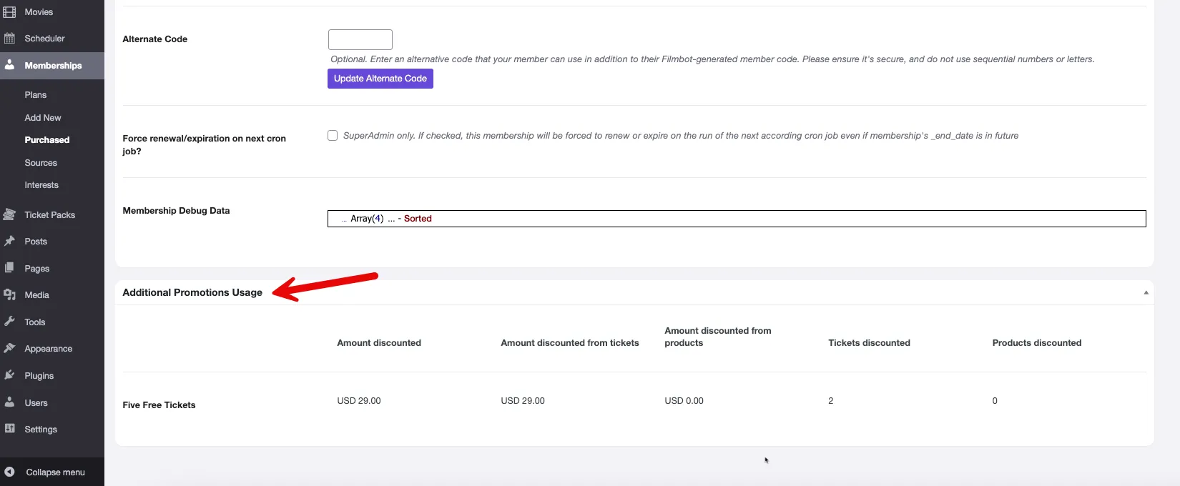Collapse the Additional Promotions Usage panel arrow
This screenshot has height=486, width=1180.
click(x=1146, y=292)
